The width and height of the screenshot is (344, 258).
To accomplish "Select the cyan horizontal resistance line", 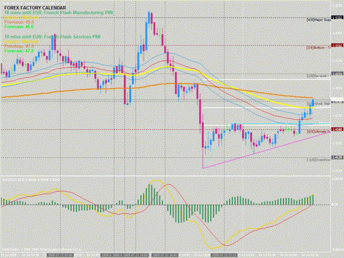I will (x=281, y=124).
